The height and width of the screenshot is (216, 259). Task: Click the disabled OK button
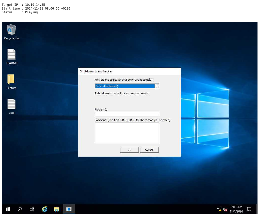pyautogui.click(x=129, y=150)
